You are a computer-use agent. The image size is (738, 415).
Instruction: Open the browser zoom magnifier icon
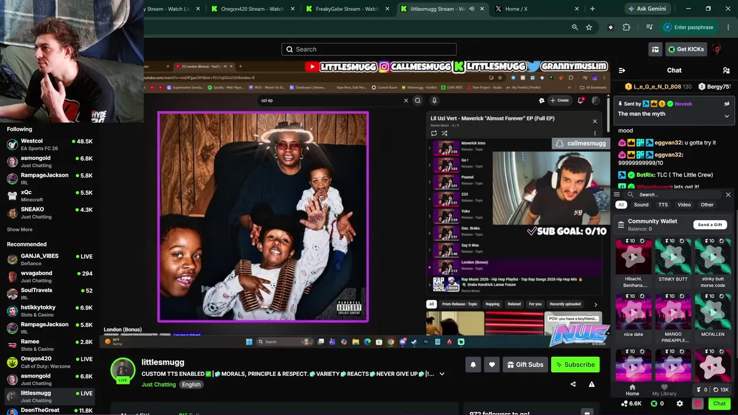pyautogui.click(x=575, y=27)
